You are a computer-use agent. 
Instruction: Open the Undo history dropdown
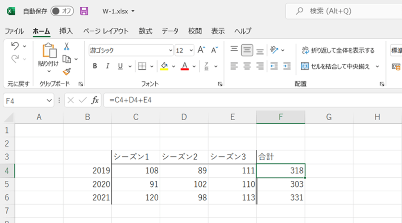[x=24, y=46]
